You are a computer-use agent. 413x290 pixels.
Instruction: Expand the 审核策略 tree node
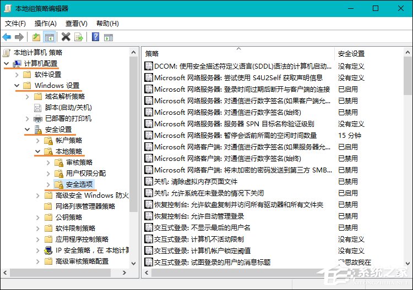48,163
